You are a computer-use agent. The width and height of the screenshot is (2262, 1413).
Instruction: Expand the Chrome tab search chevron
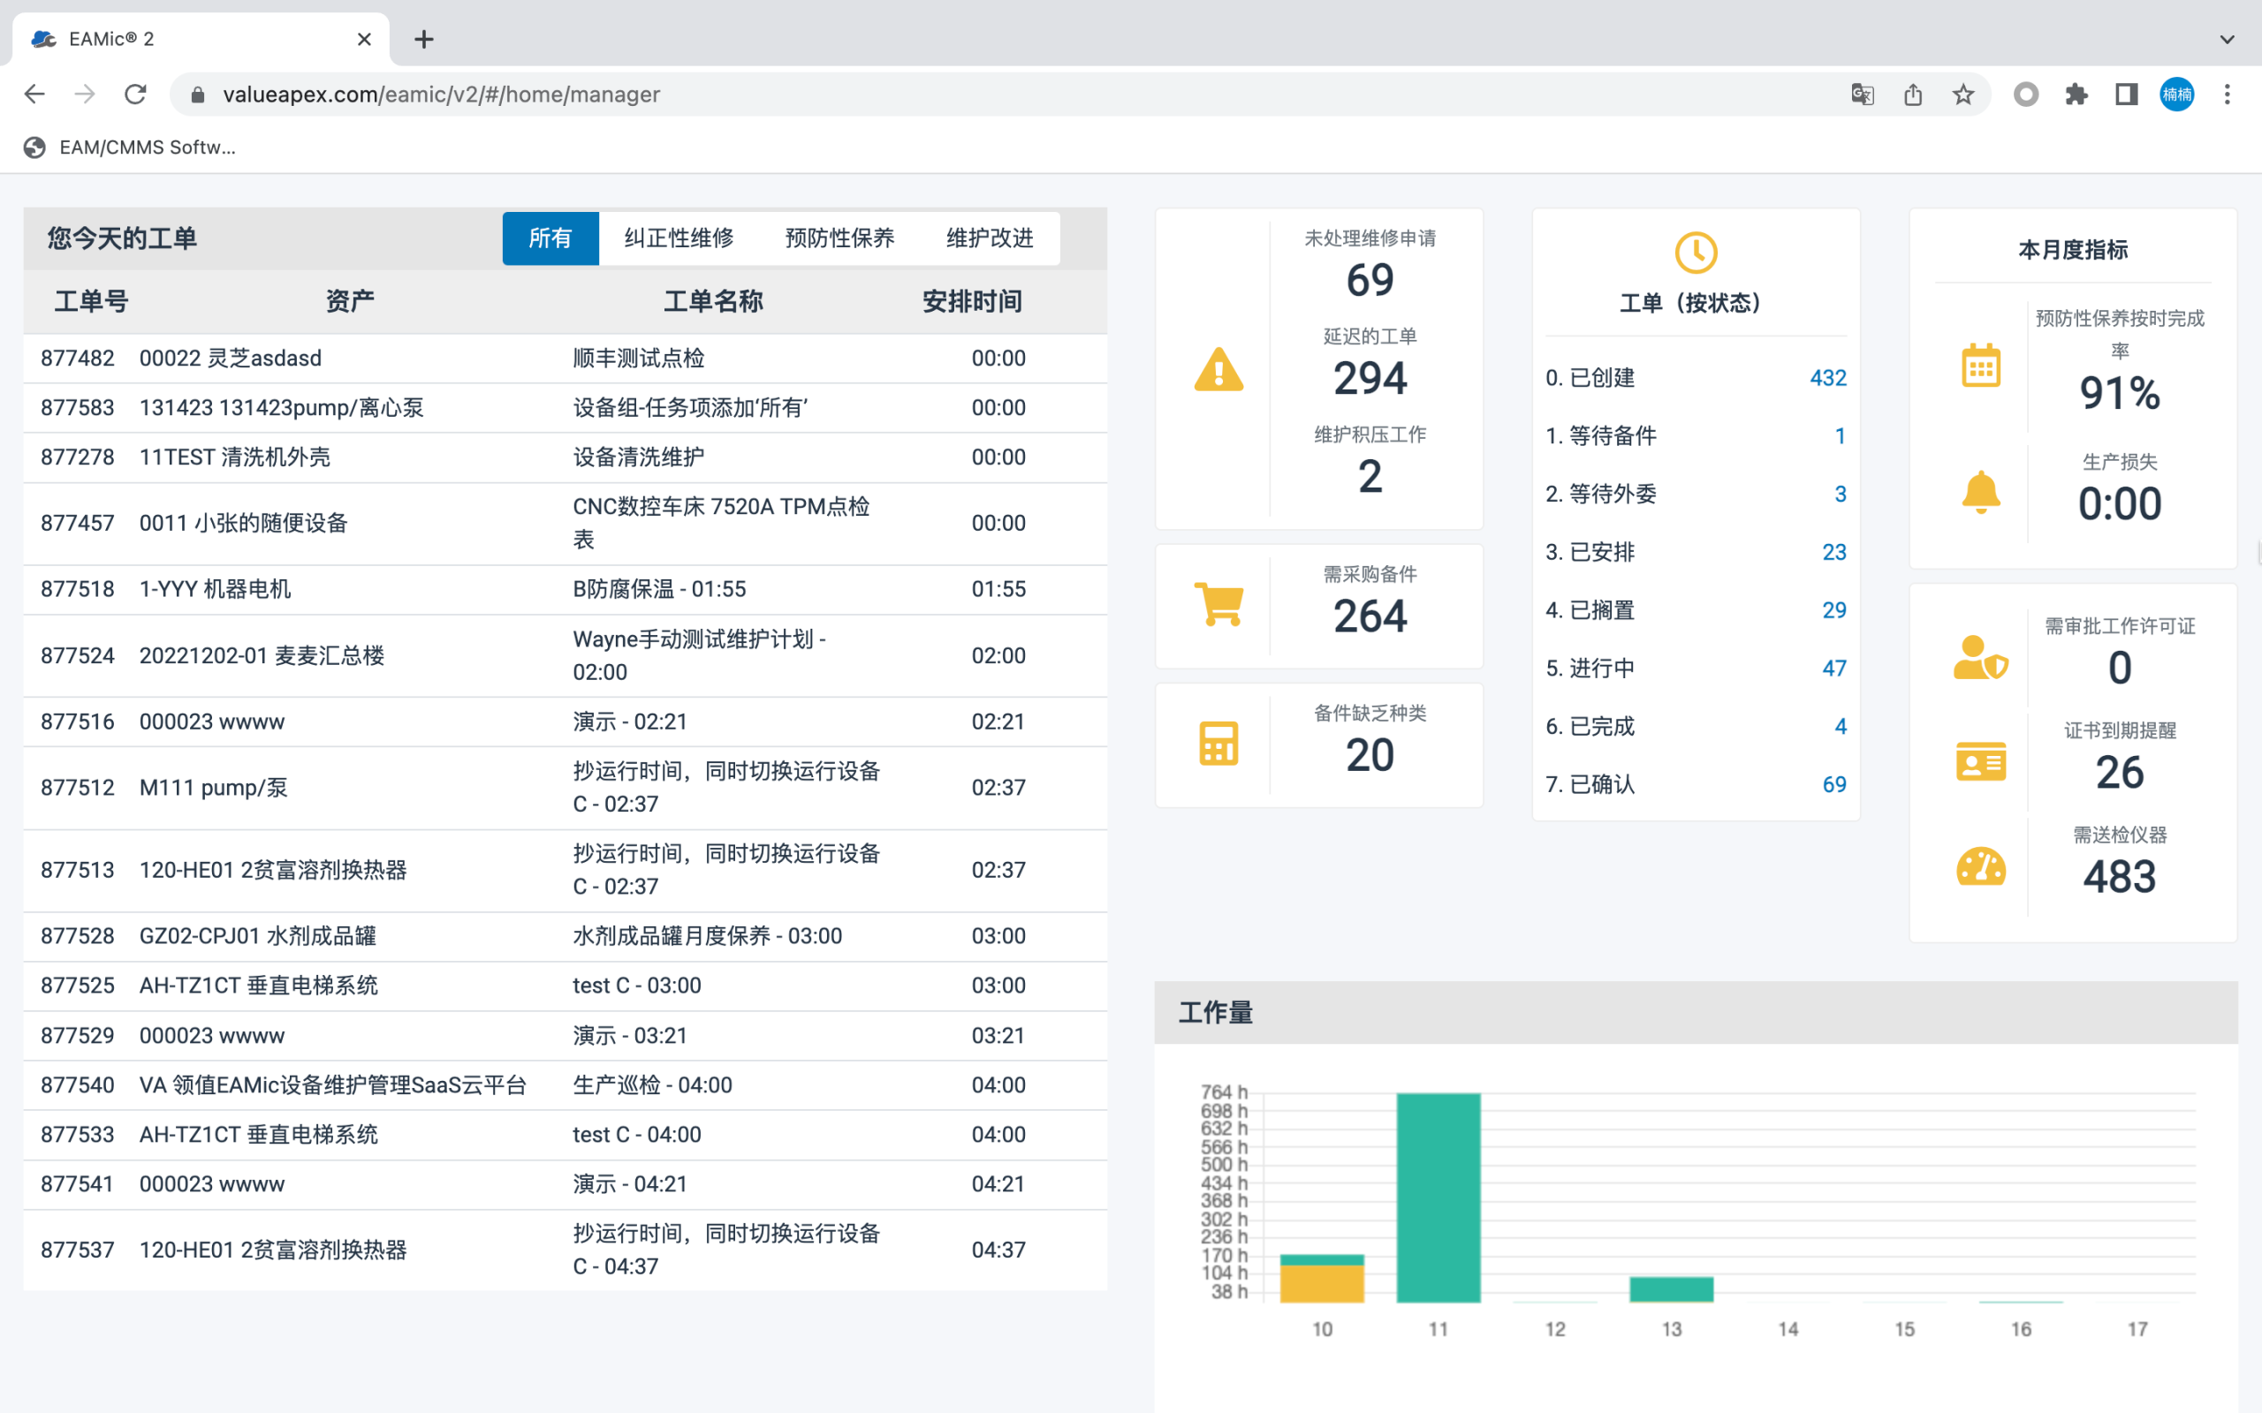[2227, 39]
